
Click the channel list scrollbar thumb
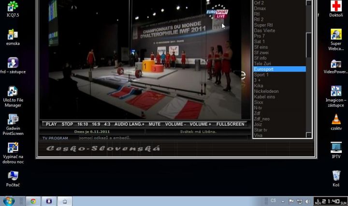click(309, 45)
